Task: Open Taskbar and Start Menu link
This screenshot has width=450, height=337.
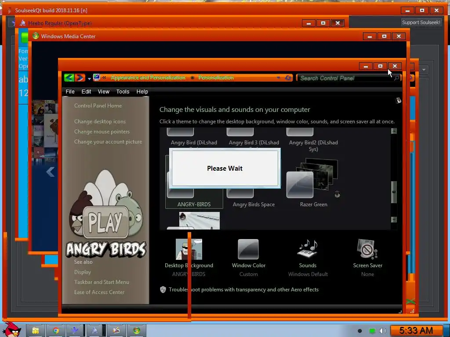Action: (102, 282)
